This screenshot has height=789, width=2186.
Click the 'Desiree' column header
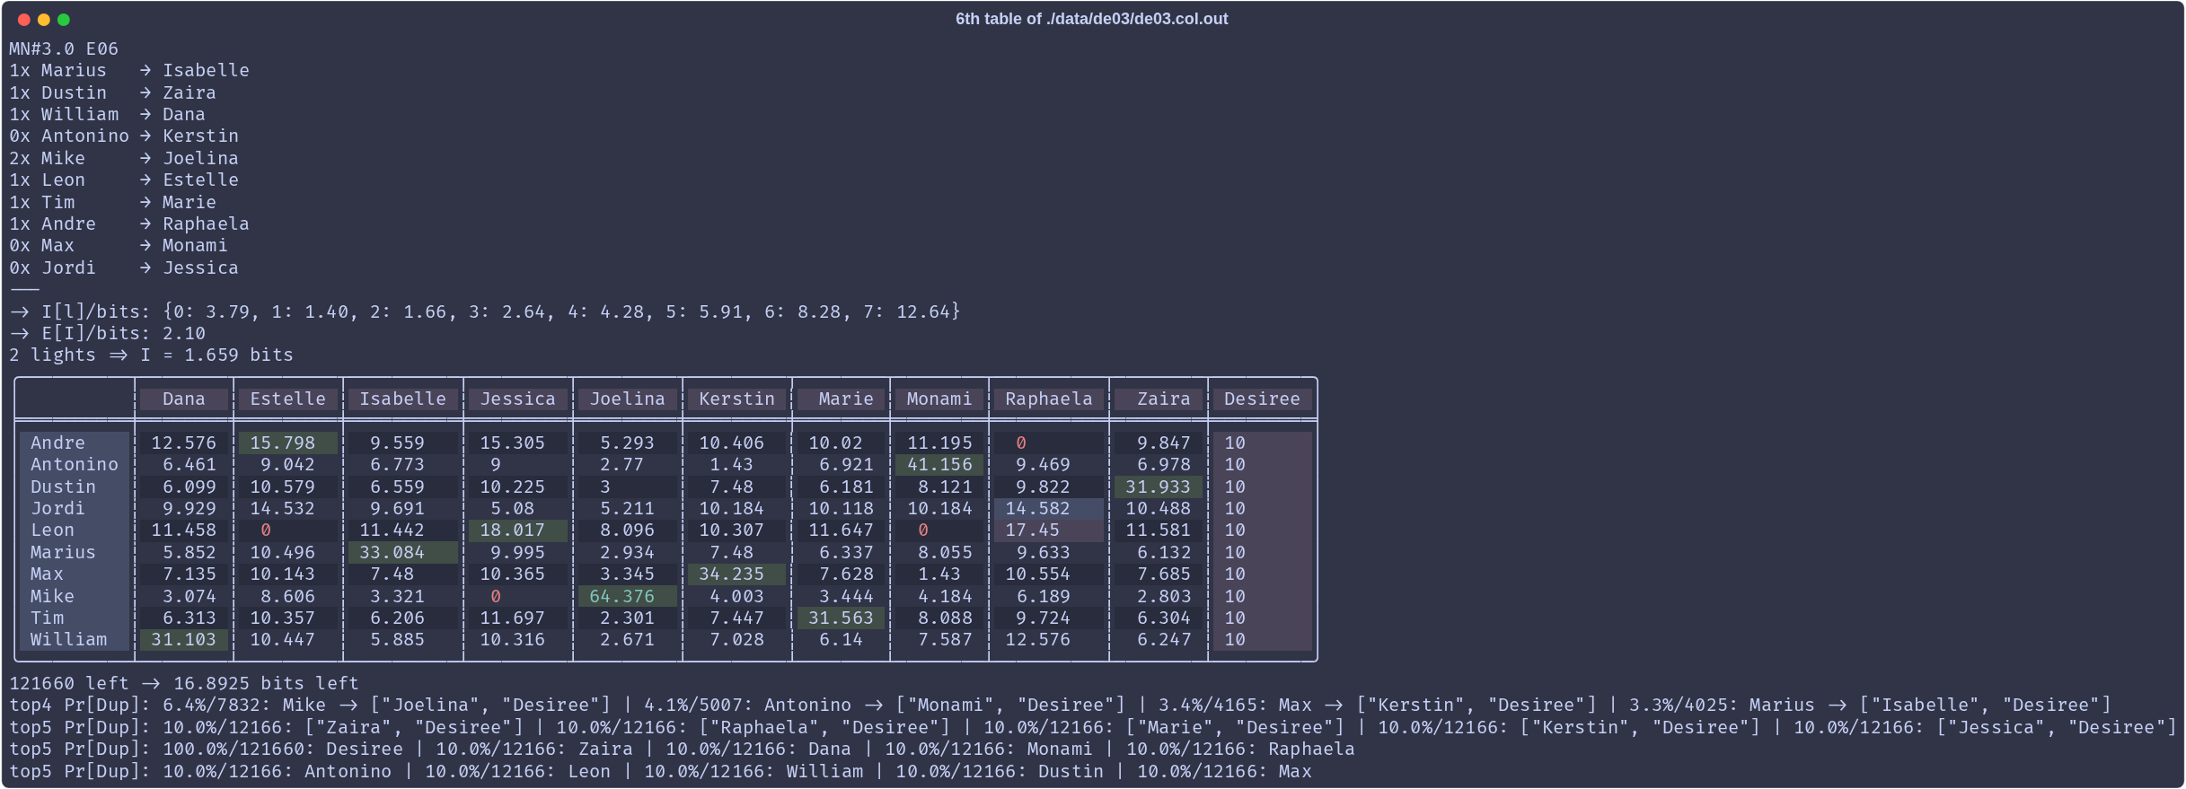point(1262,399)
